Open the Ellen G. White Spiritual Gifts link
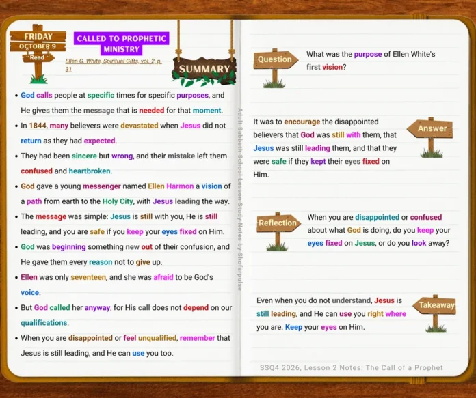The height and width of the screenshot is (398, 476). coord(114,65)
